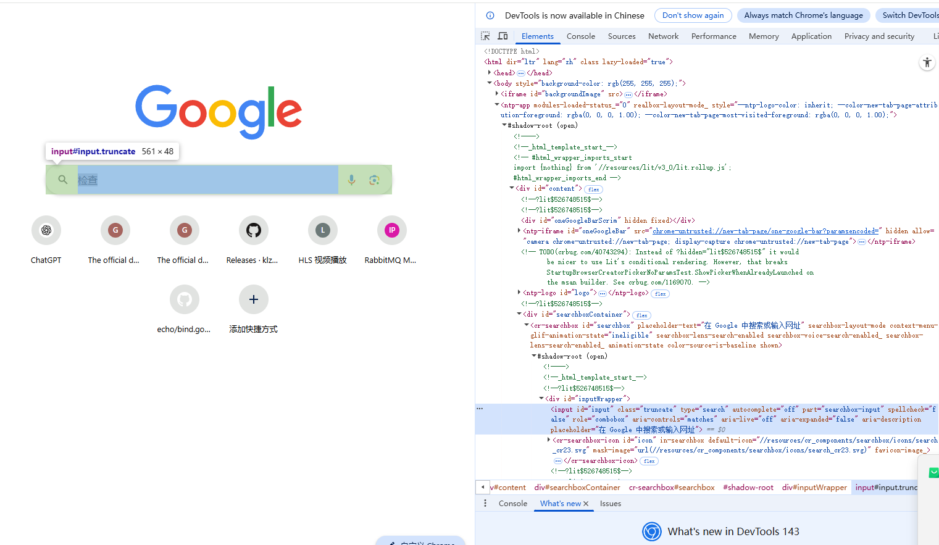
Task: Open the echo/bind.go... shortcut
Action: coord(184,310)
